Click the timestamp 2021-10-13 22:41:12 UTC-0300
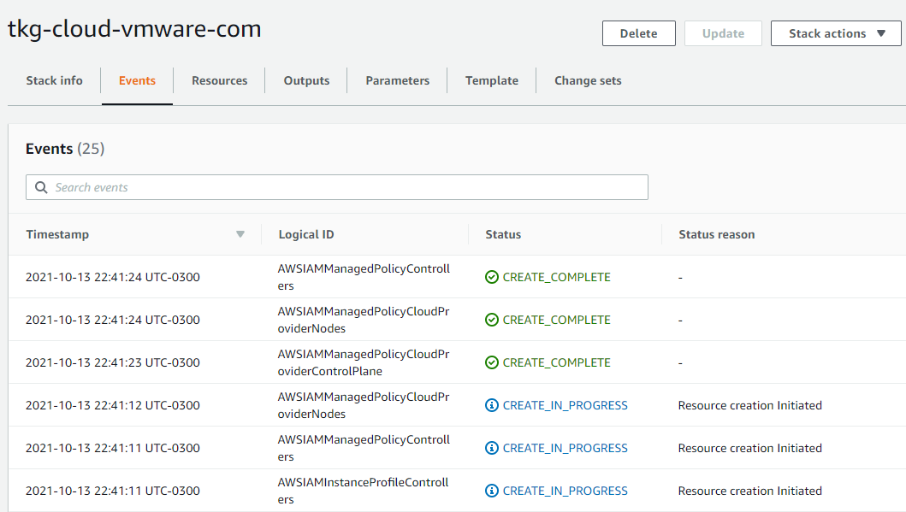Viewport: 906px width, 512px height. [x=113, y=405]
